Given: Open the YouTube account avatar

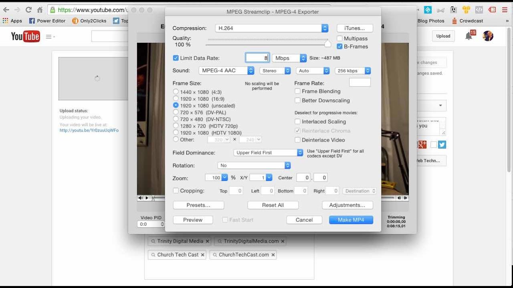Looking at the screenshot, I should [x=488, y=36].
